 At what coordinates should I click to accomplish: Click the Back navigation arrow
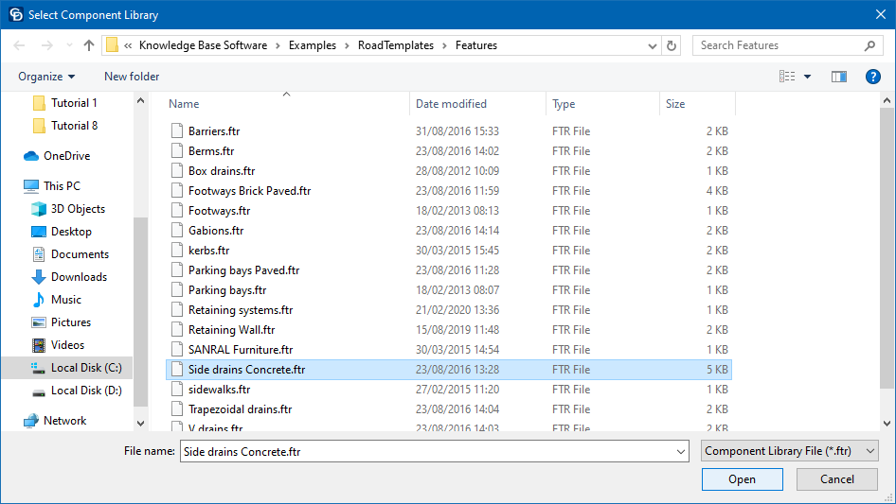click(19, 45)
